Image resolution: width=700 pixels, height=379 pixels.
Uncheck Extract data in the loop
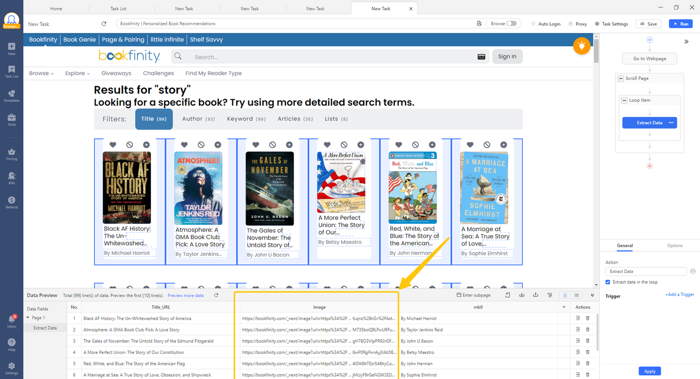(x=608, y=282)
